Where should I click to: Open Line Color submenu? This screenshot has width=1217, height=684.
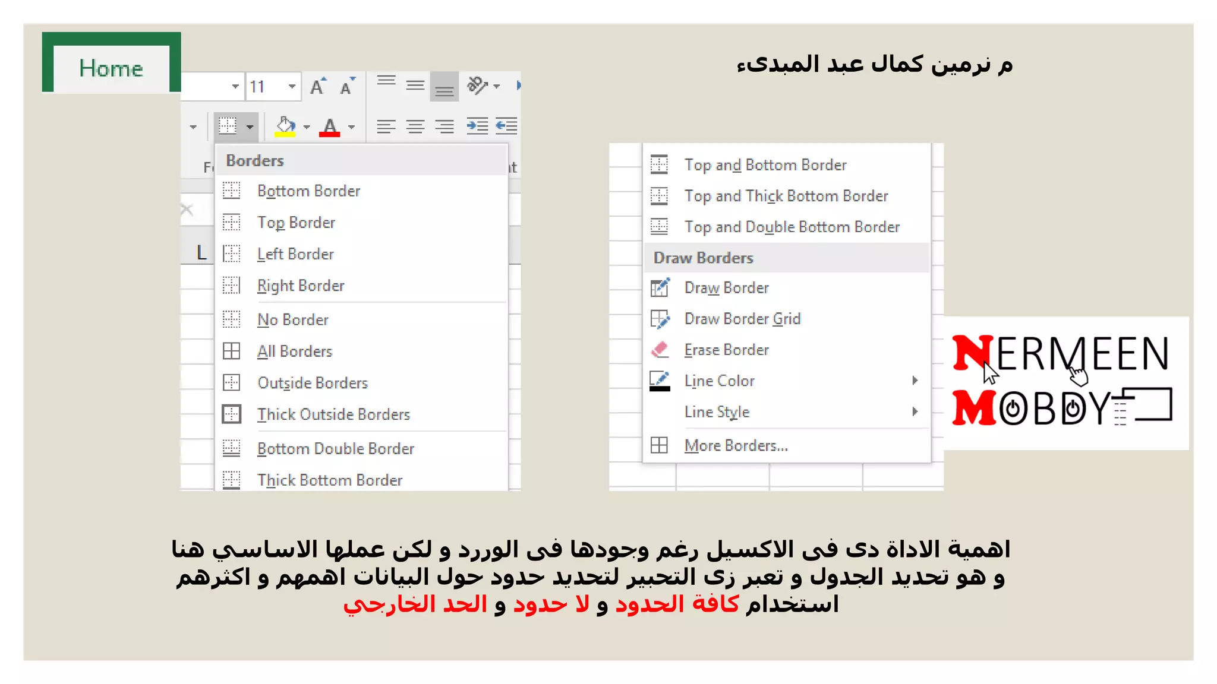coord(787,380)
